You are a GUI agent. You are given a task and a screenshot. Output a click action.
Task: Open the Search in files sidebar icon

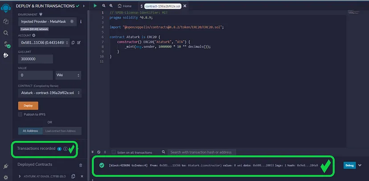6,32
